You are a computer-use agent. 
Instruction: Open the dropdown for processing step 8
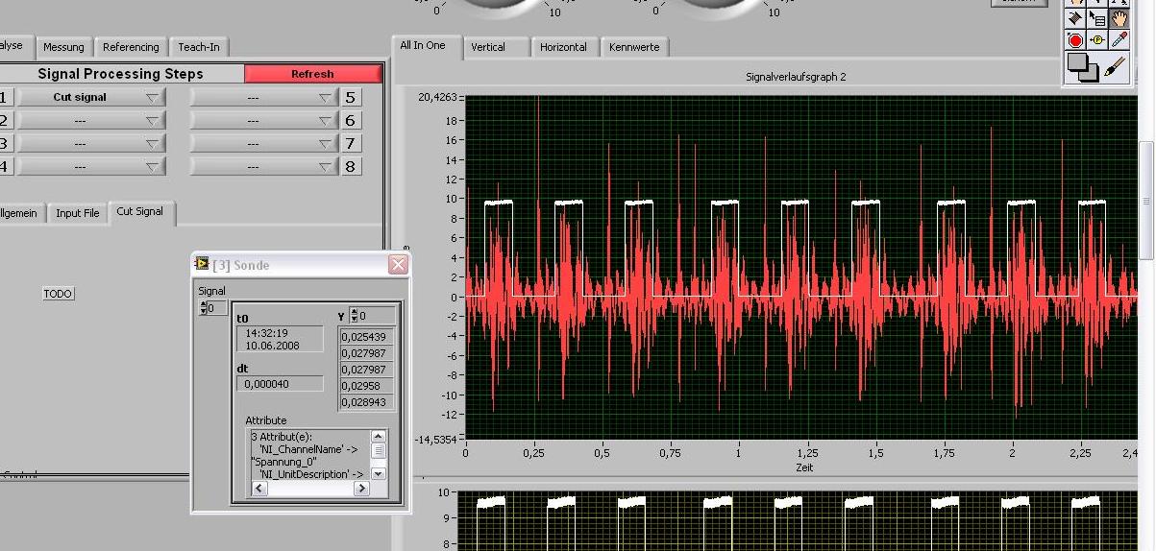click(263, 167)
